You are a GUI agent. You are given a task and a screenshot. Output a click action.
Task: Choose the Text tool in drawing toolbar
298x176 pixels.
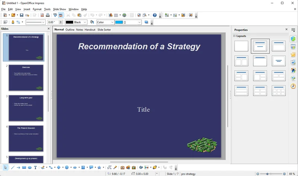click(35, 167)
